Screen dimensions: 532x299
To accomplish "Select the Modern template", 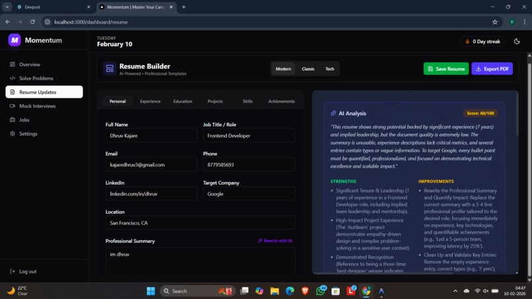I will 283,69.
